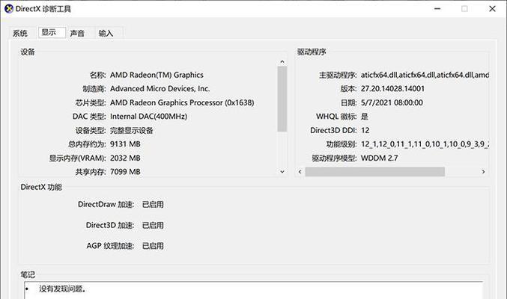Click the total memory value 9131 MB
Viewport: 507px width, 299px height.
tap(126, 144)
